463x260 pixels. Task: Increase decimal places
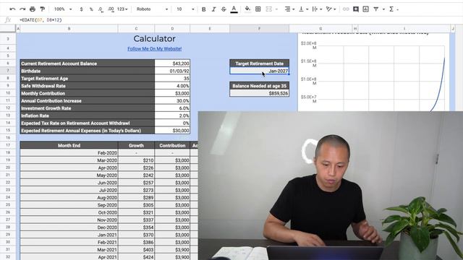(111, 9)
